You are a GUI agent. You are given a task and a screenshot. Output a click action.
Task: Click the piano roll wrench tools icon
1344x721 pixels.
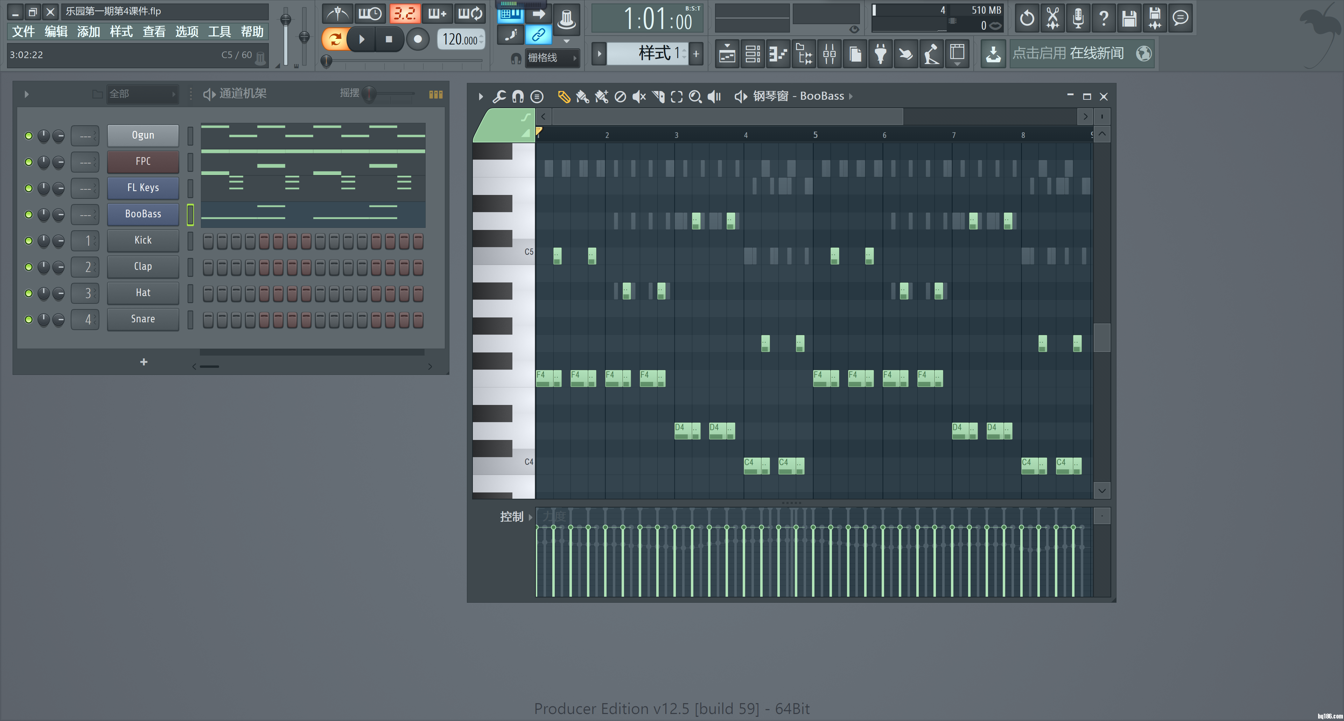(x=499, y=97)
